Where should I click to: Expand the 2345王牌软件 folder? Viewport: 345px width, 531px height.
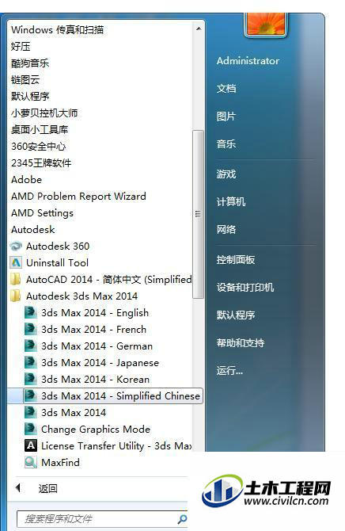pyautogui.click(x=41, y=163)
